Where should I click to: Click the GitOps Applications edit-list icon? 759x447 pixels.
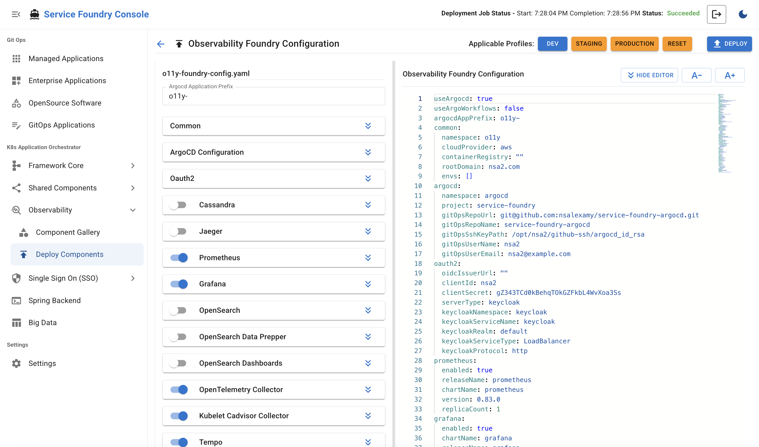tap(16, 125)
